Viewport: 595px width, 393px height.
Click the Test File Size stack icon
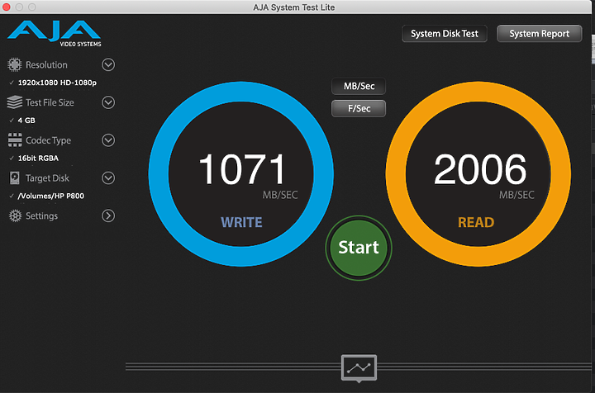coord(14,102)
